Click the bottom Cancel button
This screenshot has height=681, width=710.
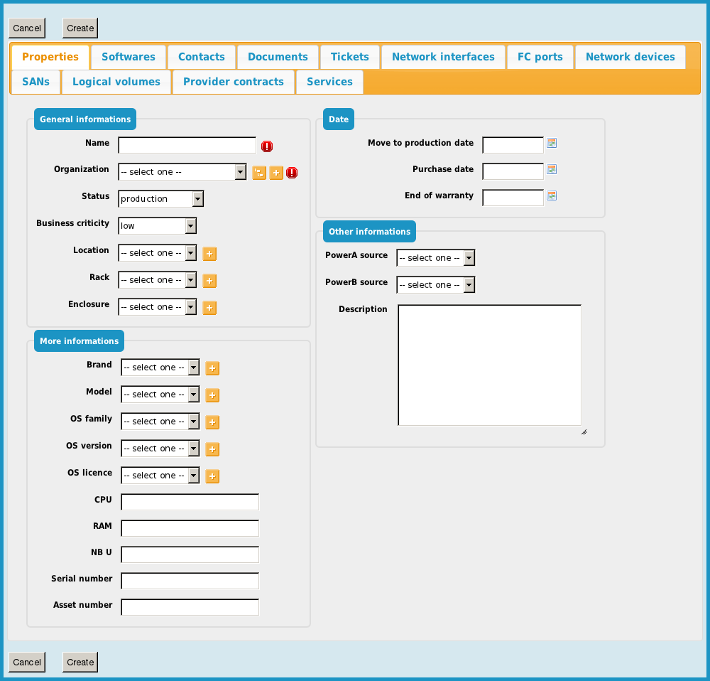[27, 662]
